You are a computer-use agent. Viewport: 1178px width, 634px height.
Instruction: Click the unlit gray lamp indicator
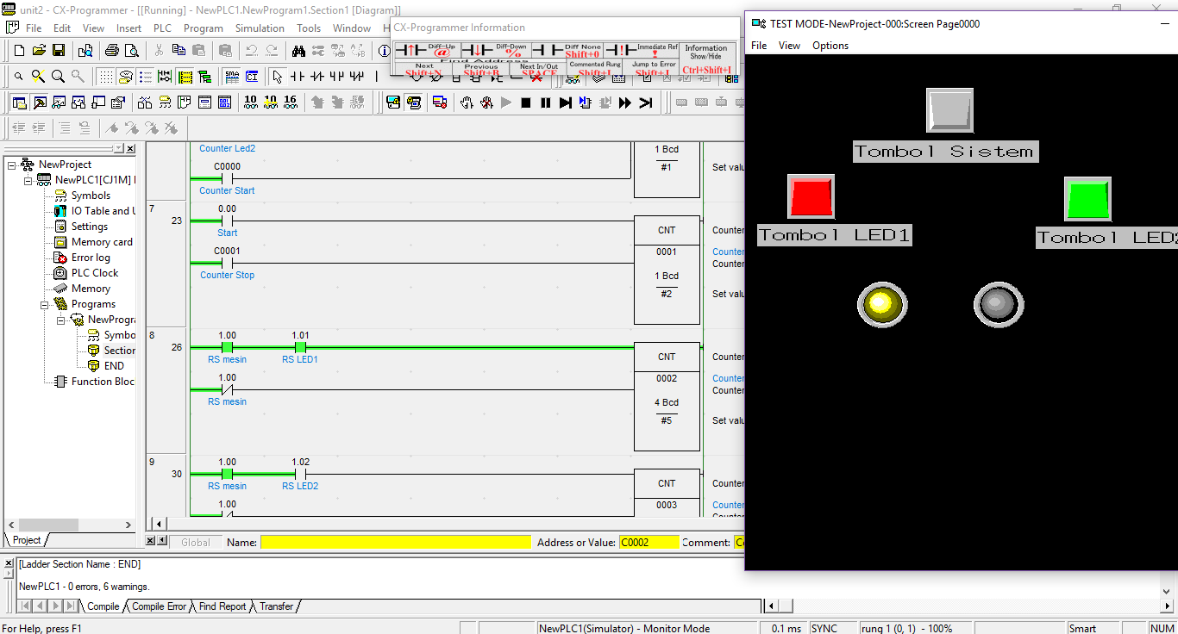pyautogui.click(x=999, y=304)
